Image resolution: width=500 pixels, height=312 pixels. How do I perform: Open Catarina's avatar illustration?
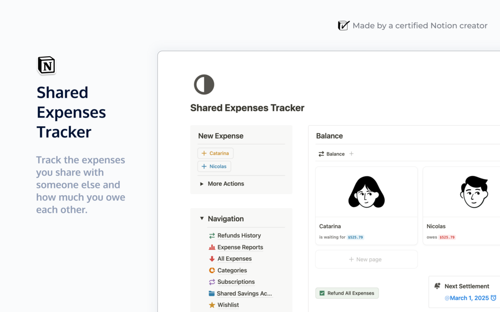[366, 192]
